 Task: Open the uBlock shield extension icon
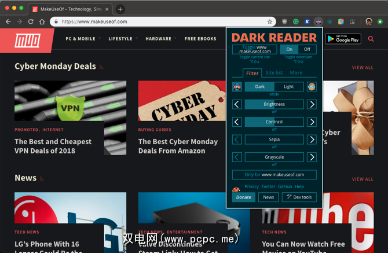tap(284, 22)
